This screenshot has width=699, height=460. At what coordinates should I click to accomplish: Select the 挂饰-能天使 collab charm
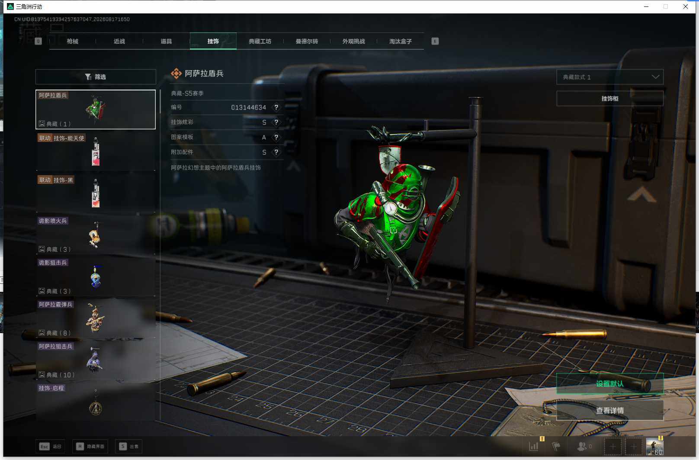point(96,151)
